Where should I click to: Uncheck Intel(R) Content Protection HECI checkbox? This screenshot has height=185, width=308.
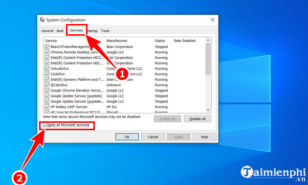pyautogui.click(x=47, y=58)
